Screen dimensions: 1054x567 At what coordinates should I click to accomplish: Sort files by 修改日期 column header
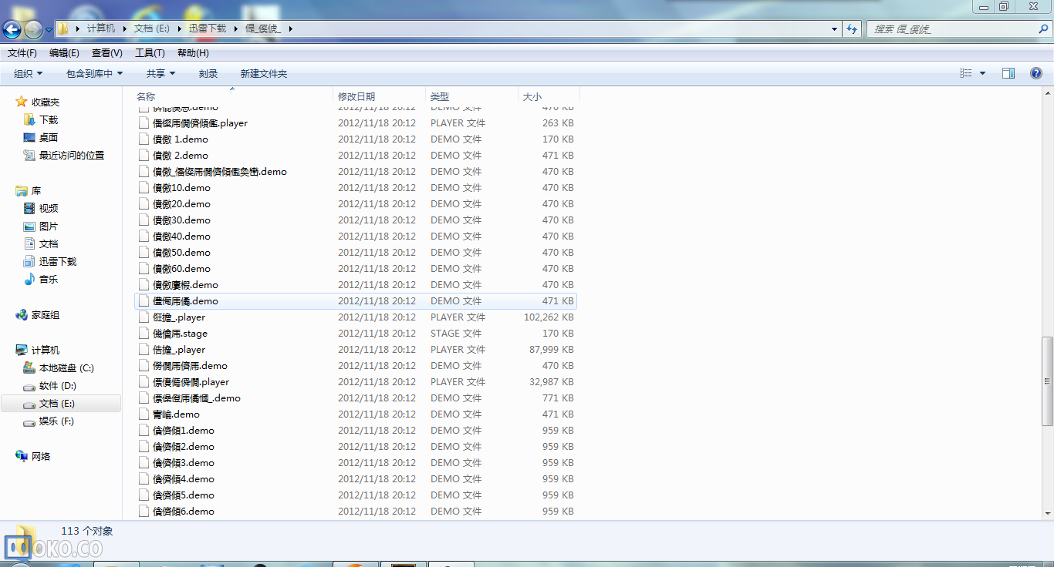pyautogui.click(x=356, y=96)
